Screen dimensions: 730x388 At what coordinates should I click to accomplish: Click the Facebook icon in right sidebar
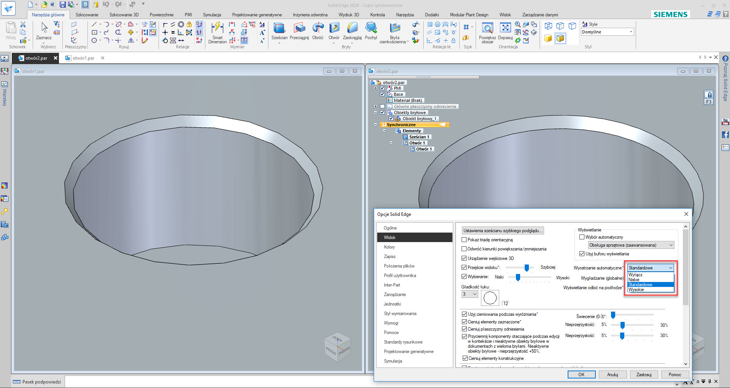[725, 135]
